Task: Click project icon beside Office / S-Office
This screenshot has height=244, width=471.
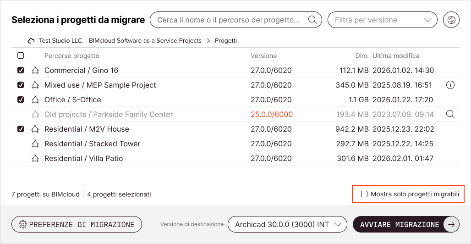Action: (x=35, y=100)
